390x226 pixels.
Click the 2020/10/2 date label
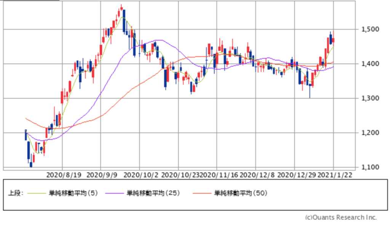[141, 175]
